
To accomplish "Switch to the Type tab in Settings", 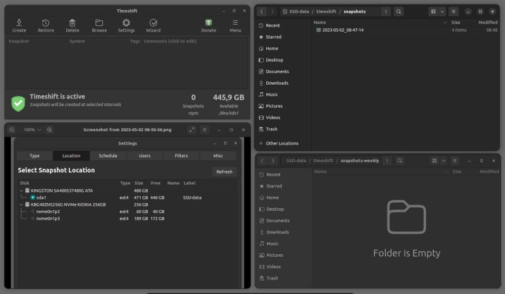I will click(x=35, y=156).
